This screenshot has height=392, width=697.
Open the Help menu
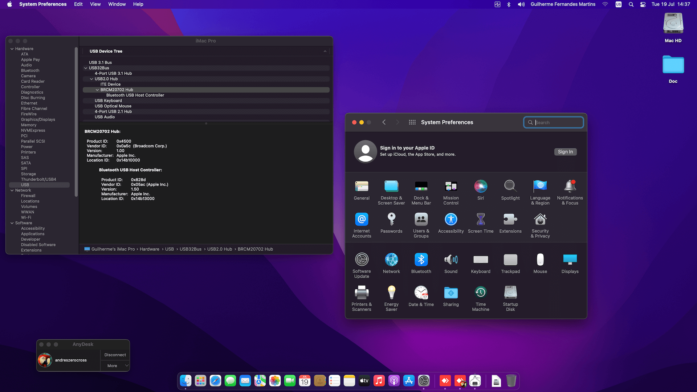138,4
